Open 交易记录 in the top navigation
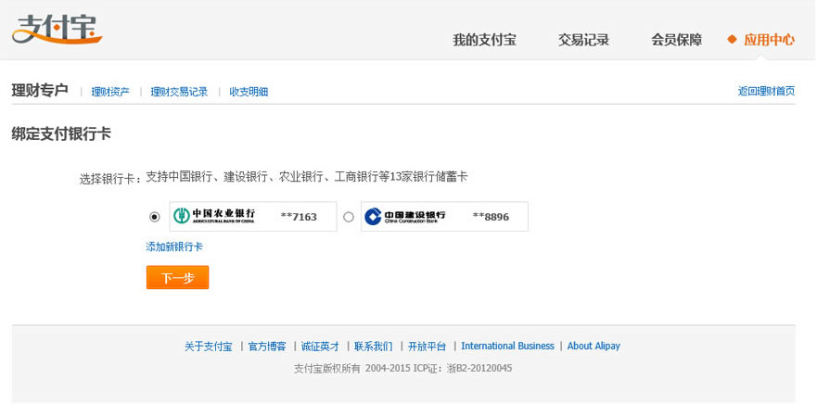This screenshot has height=404, width=817. click(583, 40)
